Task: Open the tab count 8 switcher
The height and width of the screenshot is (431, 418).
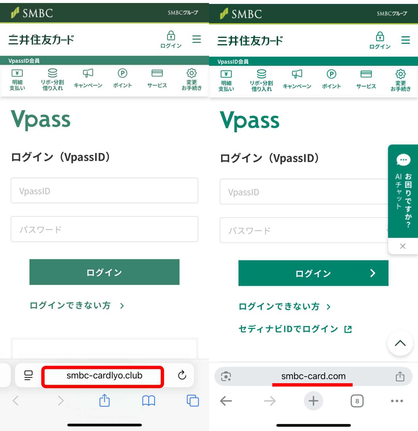Action: coord(357,401)
